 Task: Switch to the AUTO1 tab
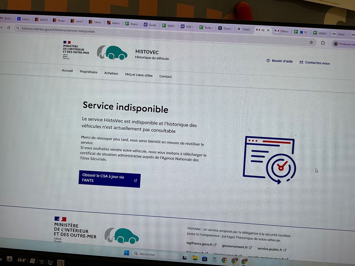(41, 20)
